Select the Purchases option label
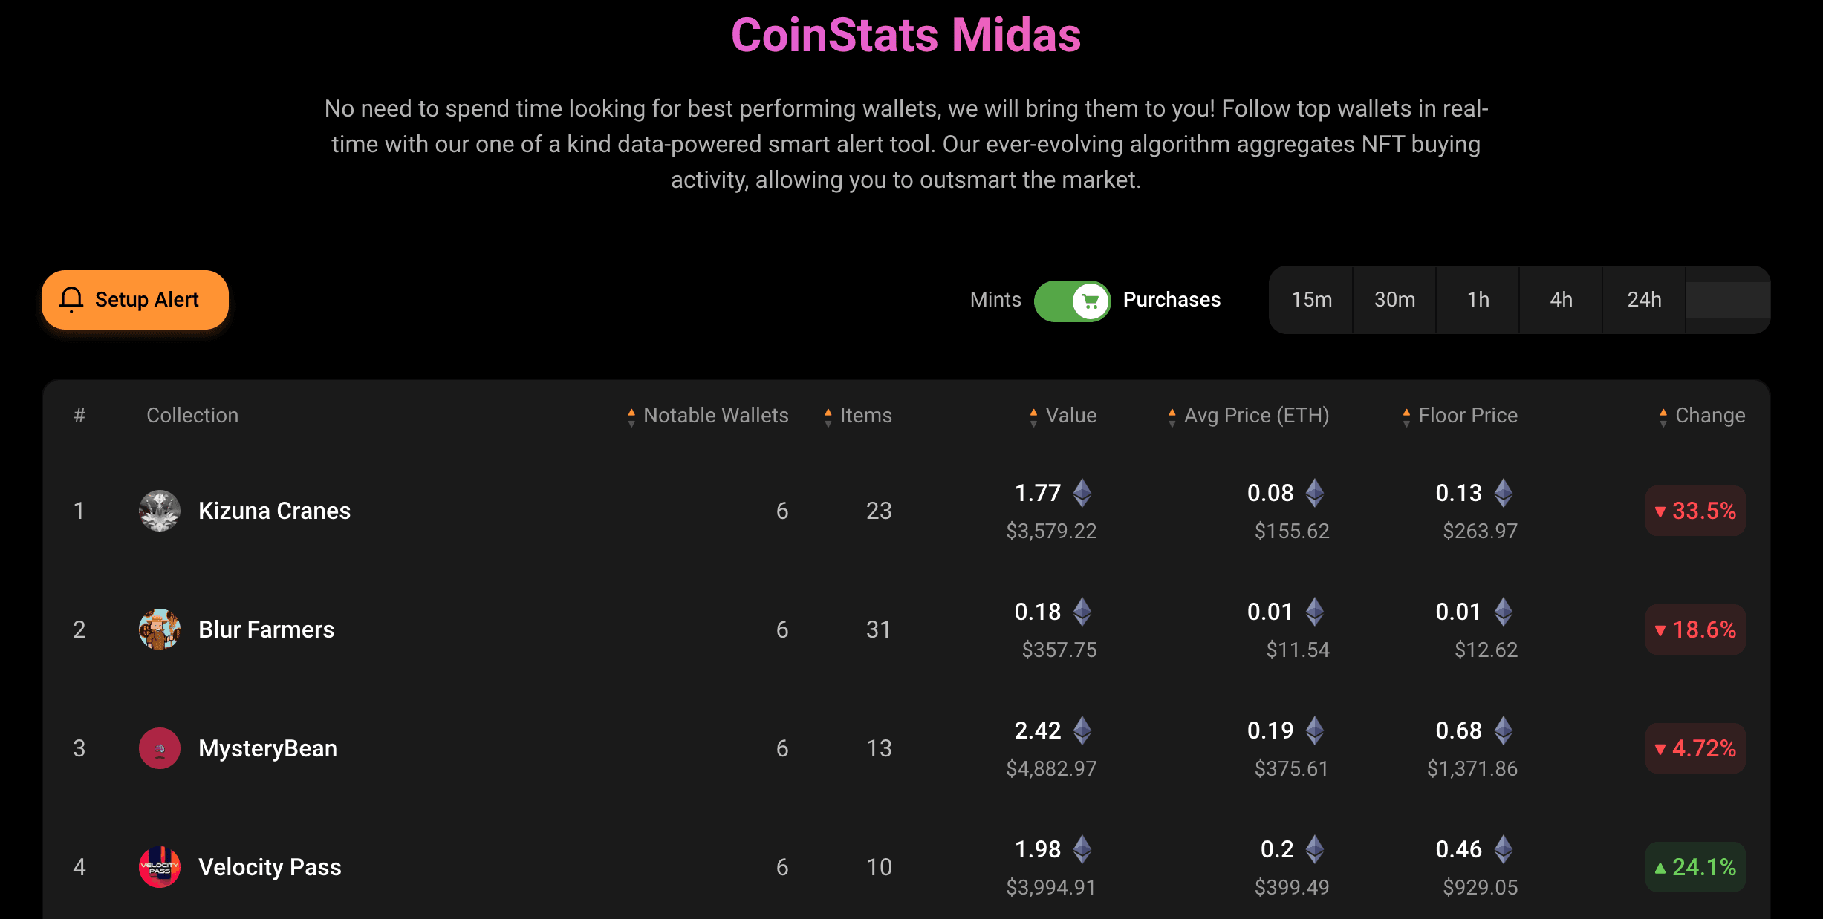The image size is (1823, 919). [x=1172, y=300]
